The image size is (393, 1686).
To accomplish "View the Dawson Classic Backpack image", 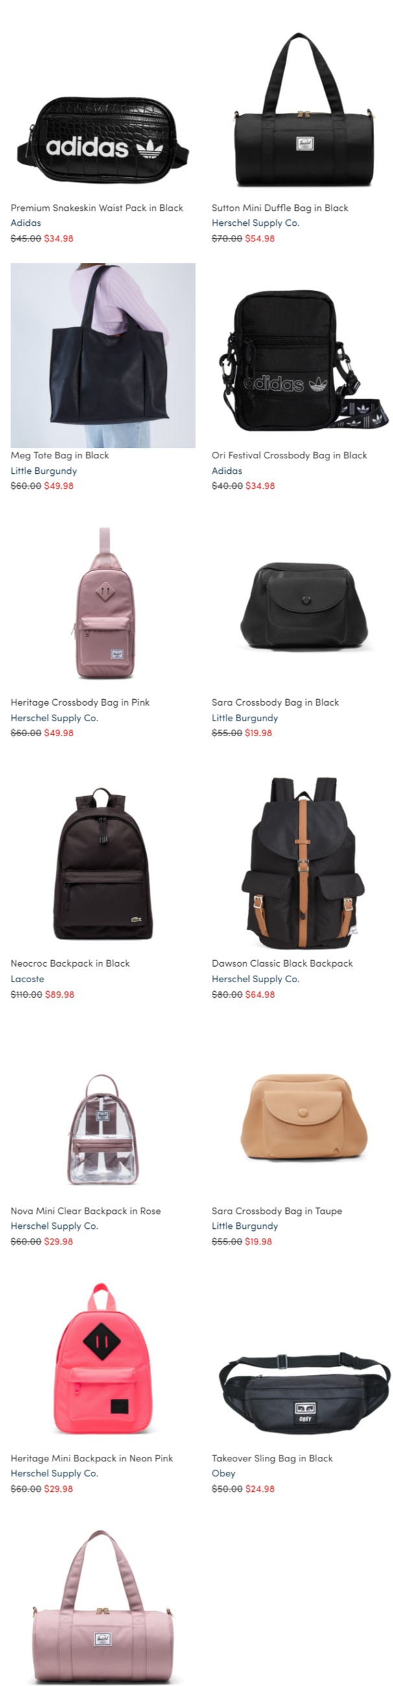I will (x=303, y=863).
